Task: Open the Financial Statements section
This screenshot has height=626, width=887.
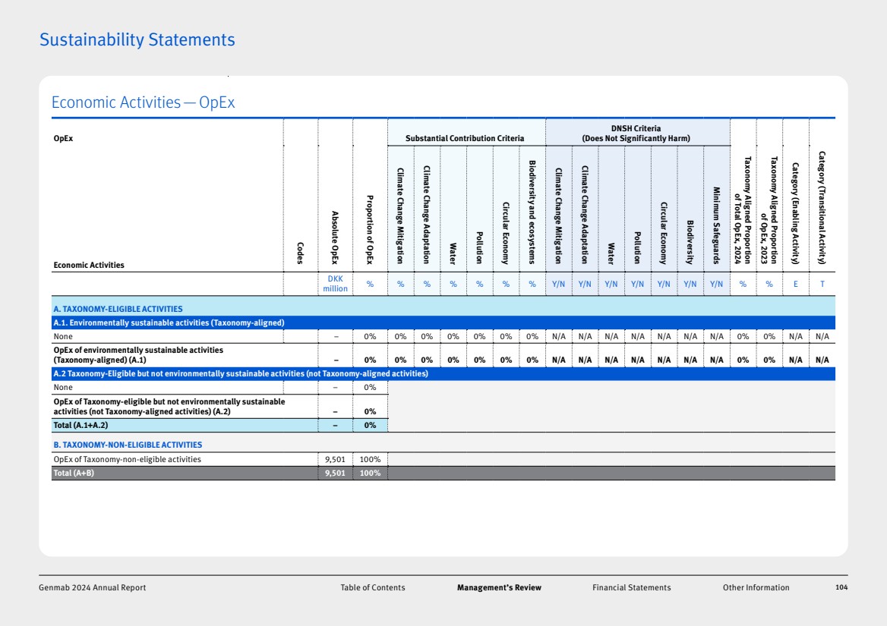Action: click(631, 587)
